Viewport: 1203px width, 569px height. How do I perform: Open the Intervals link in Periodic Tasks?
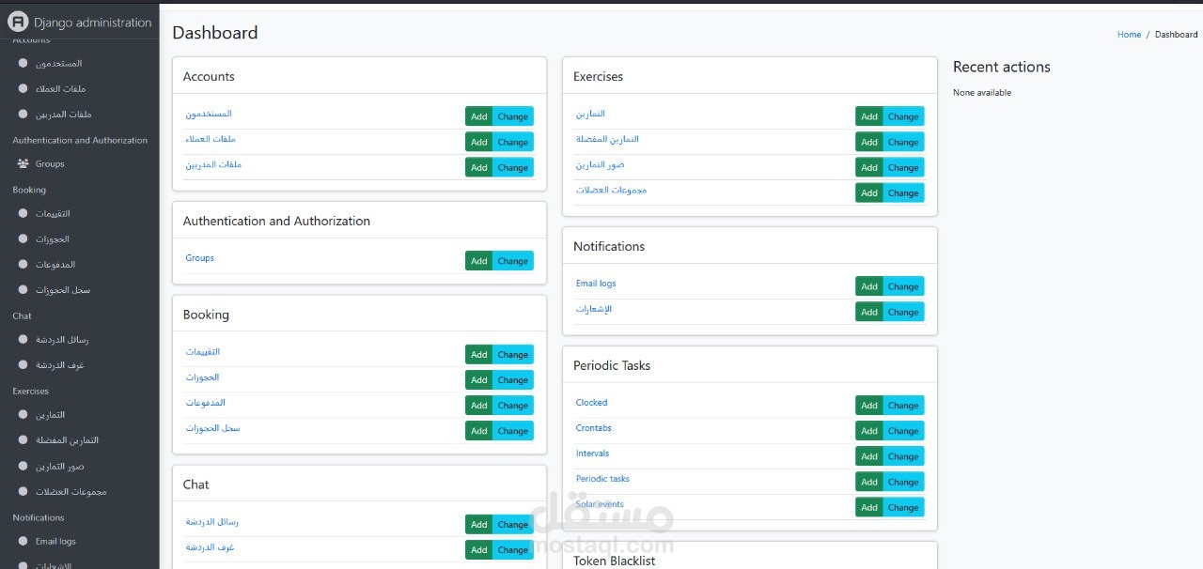click(x=592, y=454)
